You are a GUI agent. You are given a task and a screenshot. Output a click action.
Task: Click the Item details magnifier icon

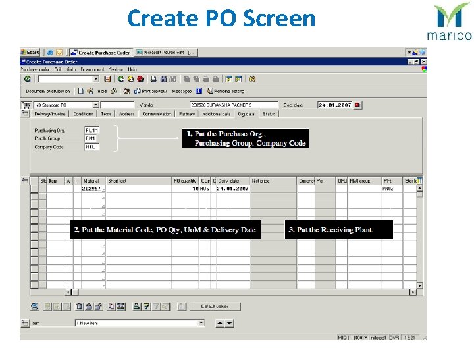coord(35,307)
